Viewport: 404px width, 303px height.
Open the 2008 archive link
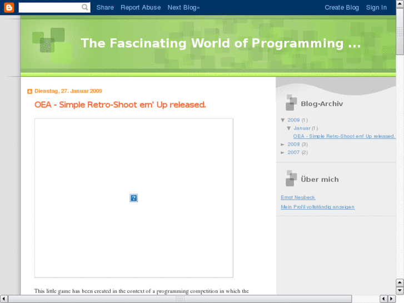coord(293,145)
